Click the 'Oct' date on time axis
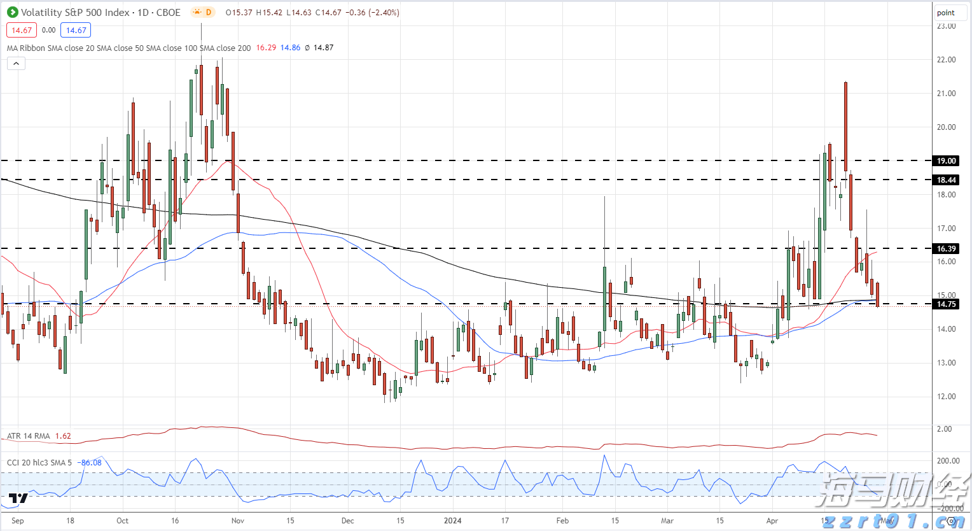 [x=122, y=521]
